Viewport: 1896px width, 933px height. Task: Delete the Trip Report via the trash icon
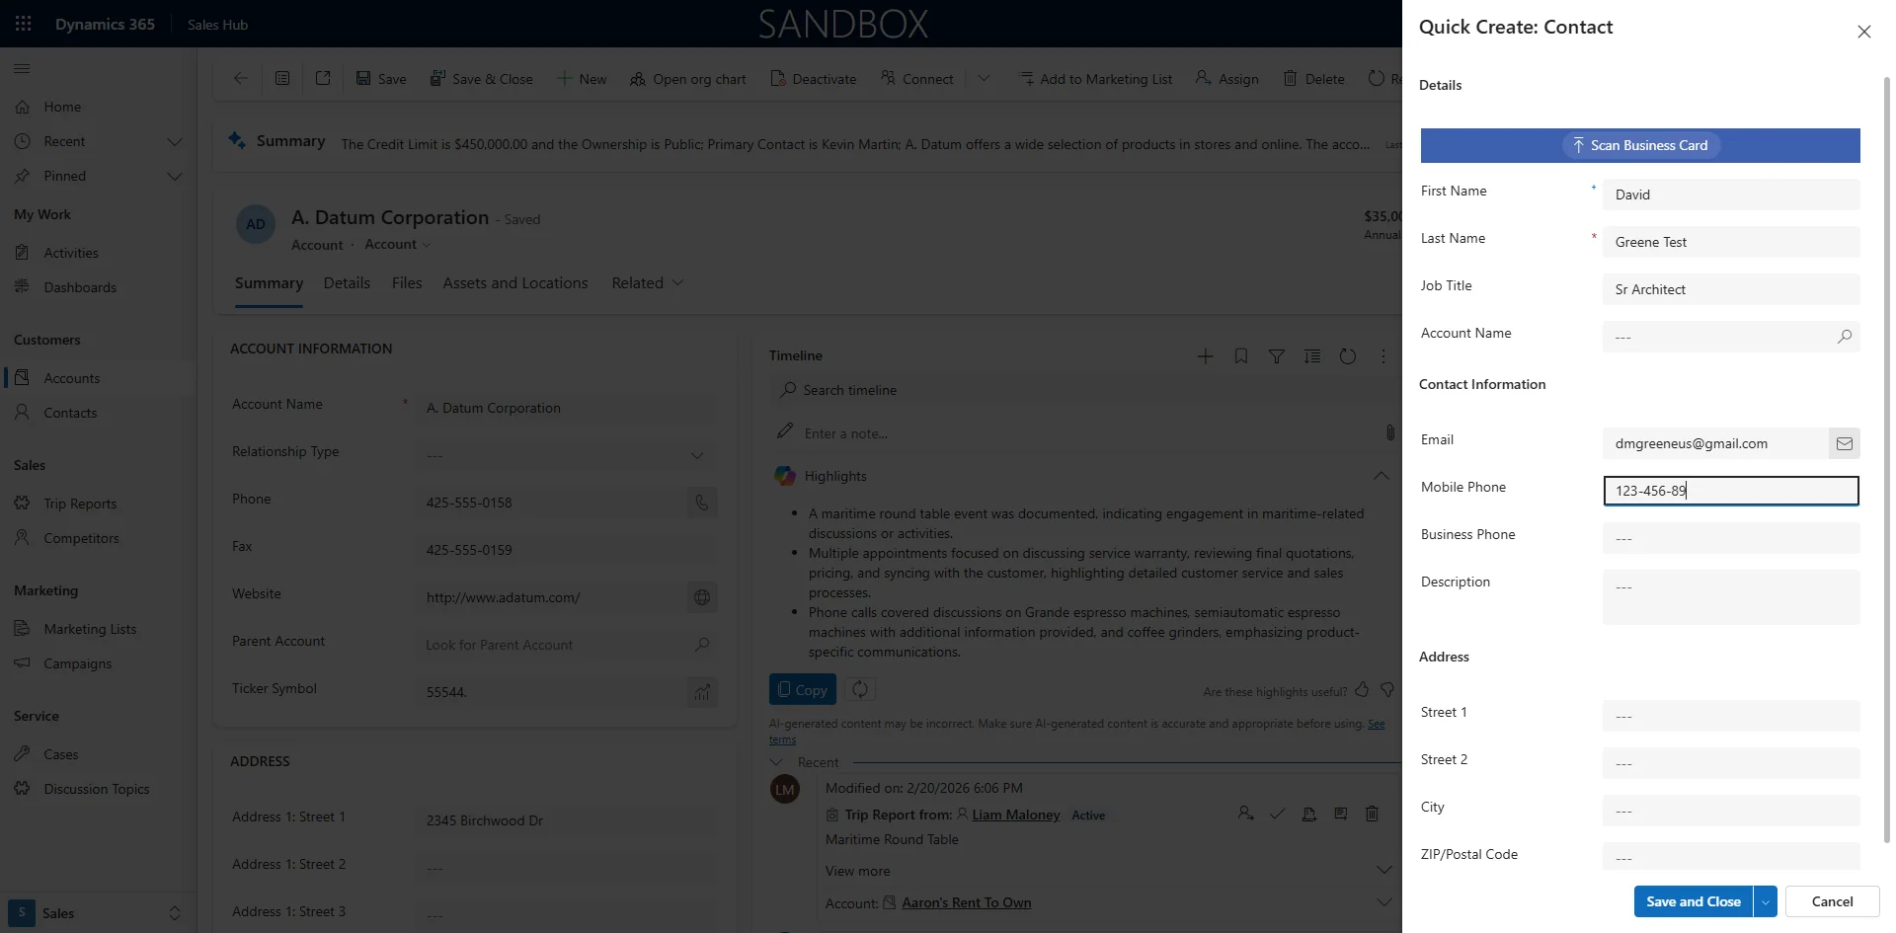1372,814
